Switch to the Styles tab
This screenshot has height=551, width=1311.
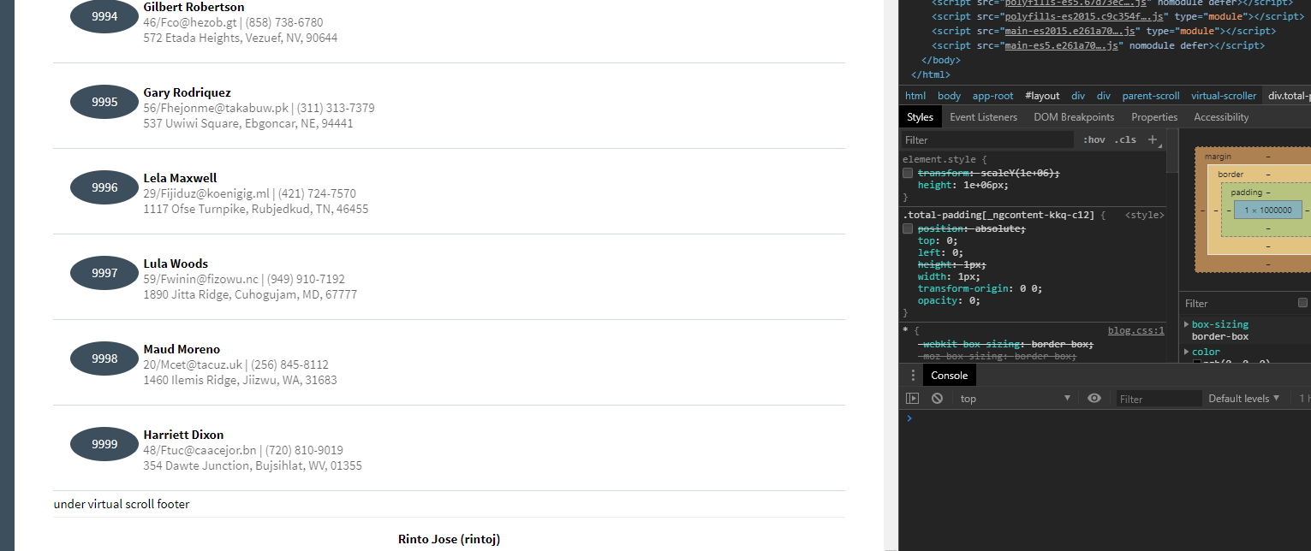point(921,117)
